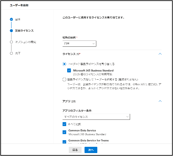
Task: Uncheck Common Data Service checkbox
Action: pyautogui.click(x=64, y=132)
